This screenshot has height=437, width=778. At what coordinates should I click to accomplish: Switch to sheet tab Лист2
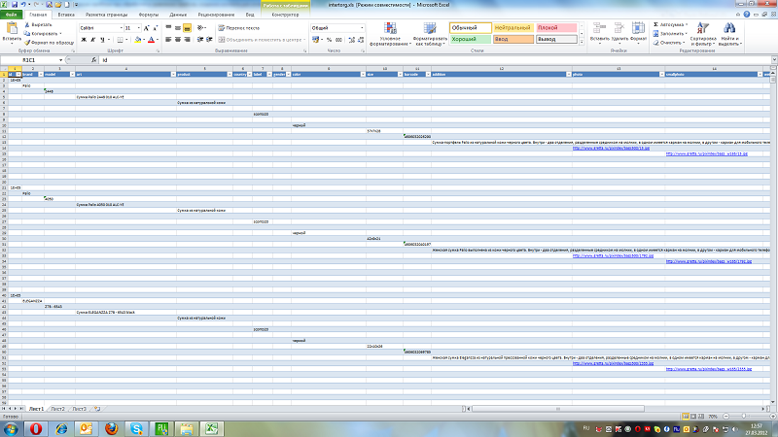(x=58, y=409)
